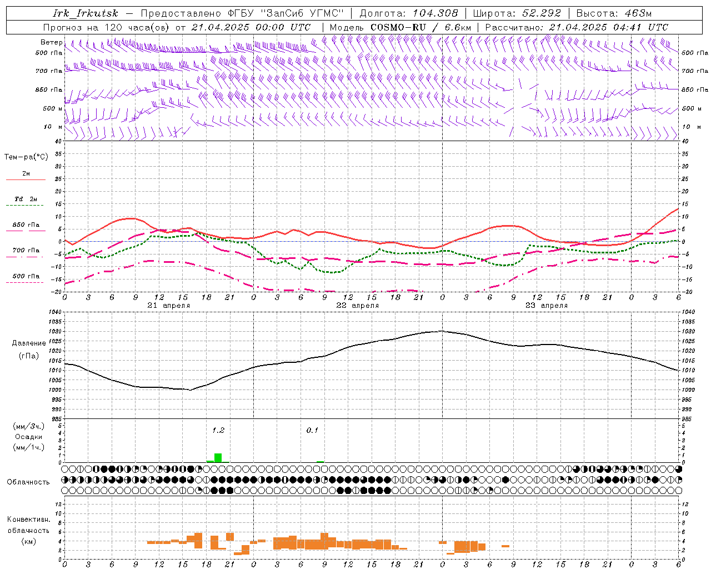Viewport: 711px width, 569px height.
Task: Click the (гПа) unit under Давление
Action: point(29,356)
